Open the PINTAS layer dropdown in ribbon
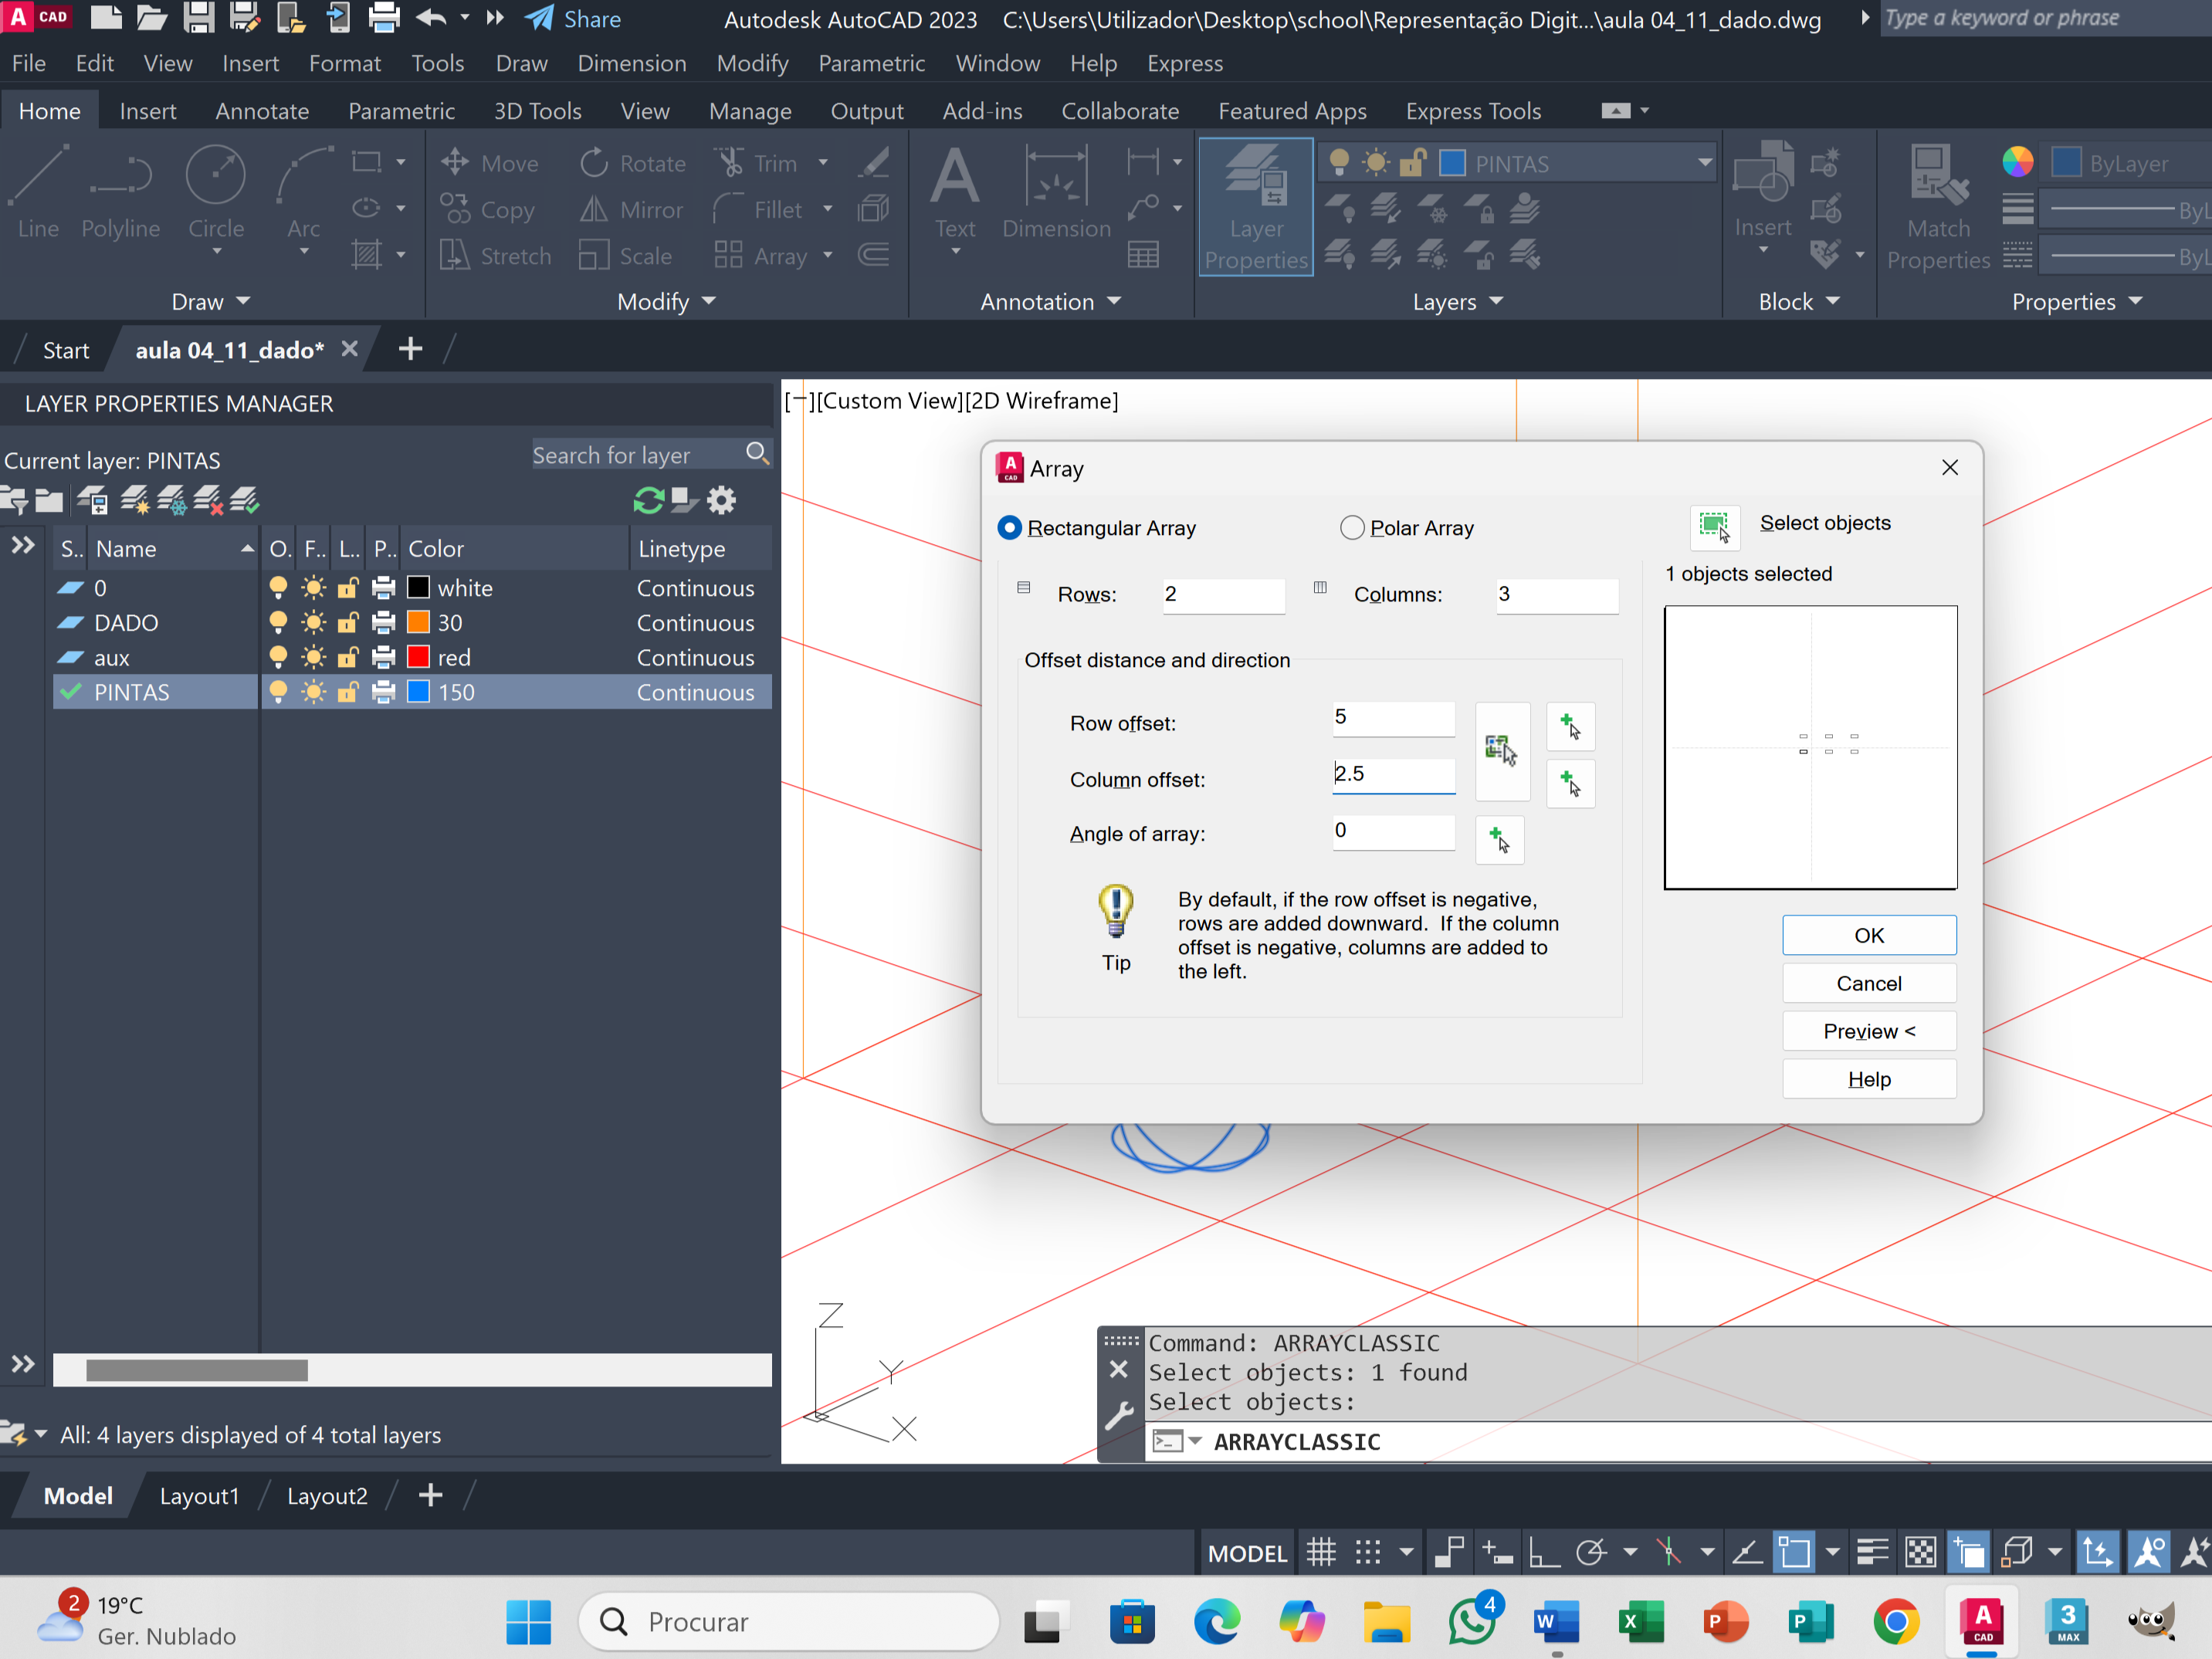The height and width of the screenshot is (1659, 2212). tap(1704, 163)
